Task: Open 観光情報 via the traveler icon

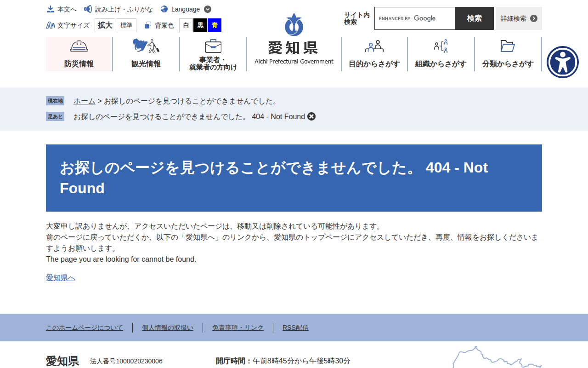Action: (146, 46)
